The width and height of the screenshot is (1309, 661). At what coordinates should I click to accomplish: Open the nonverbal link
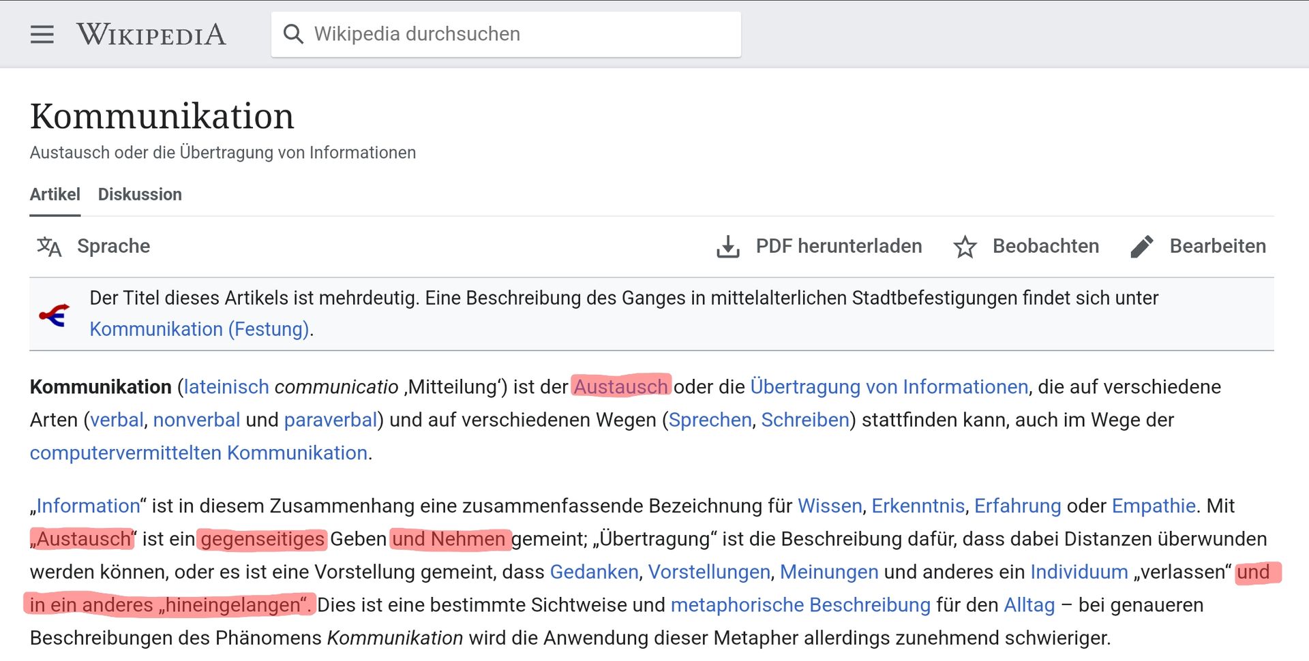coord(196,420)
